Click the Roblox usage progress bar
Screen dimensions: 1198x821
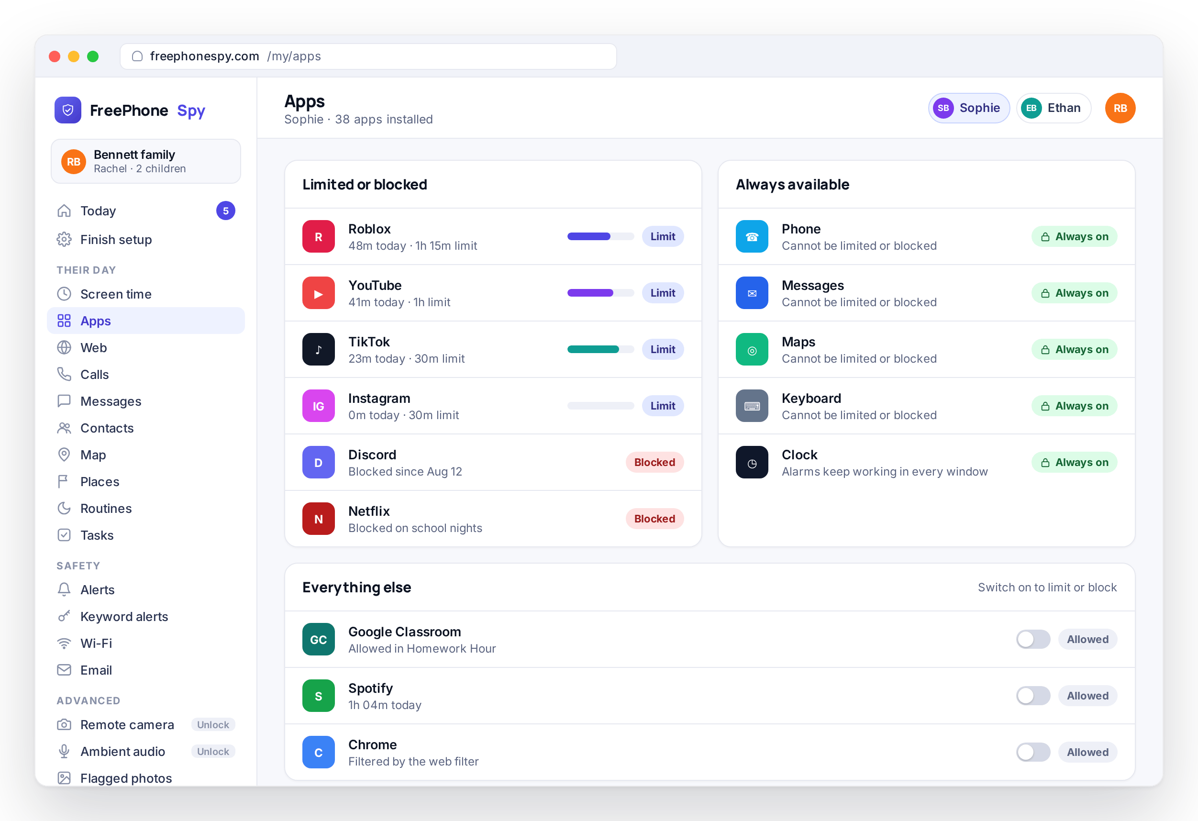pos(600,236)
